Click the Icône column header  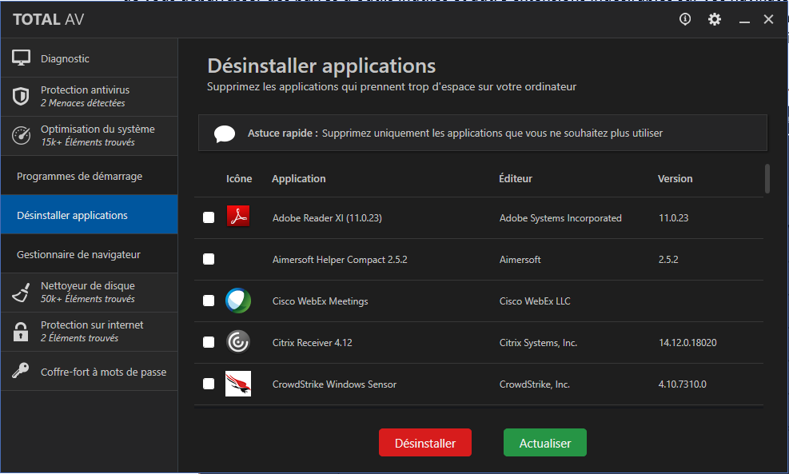[239, 178]
